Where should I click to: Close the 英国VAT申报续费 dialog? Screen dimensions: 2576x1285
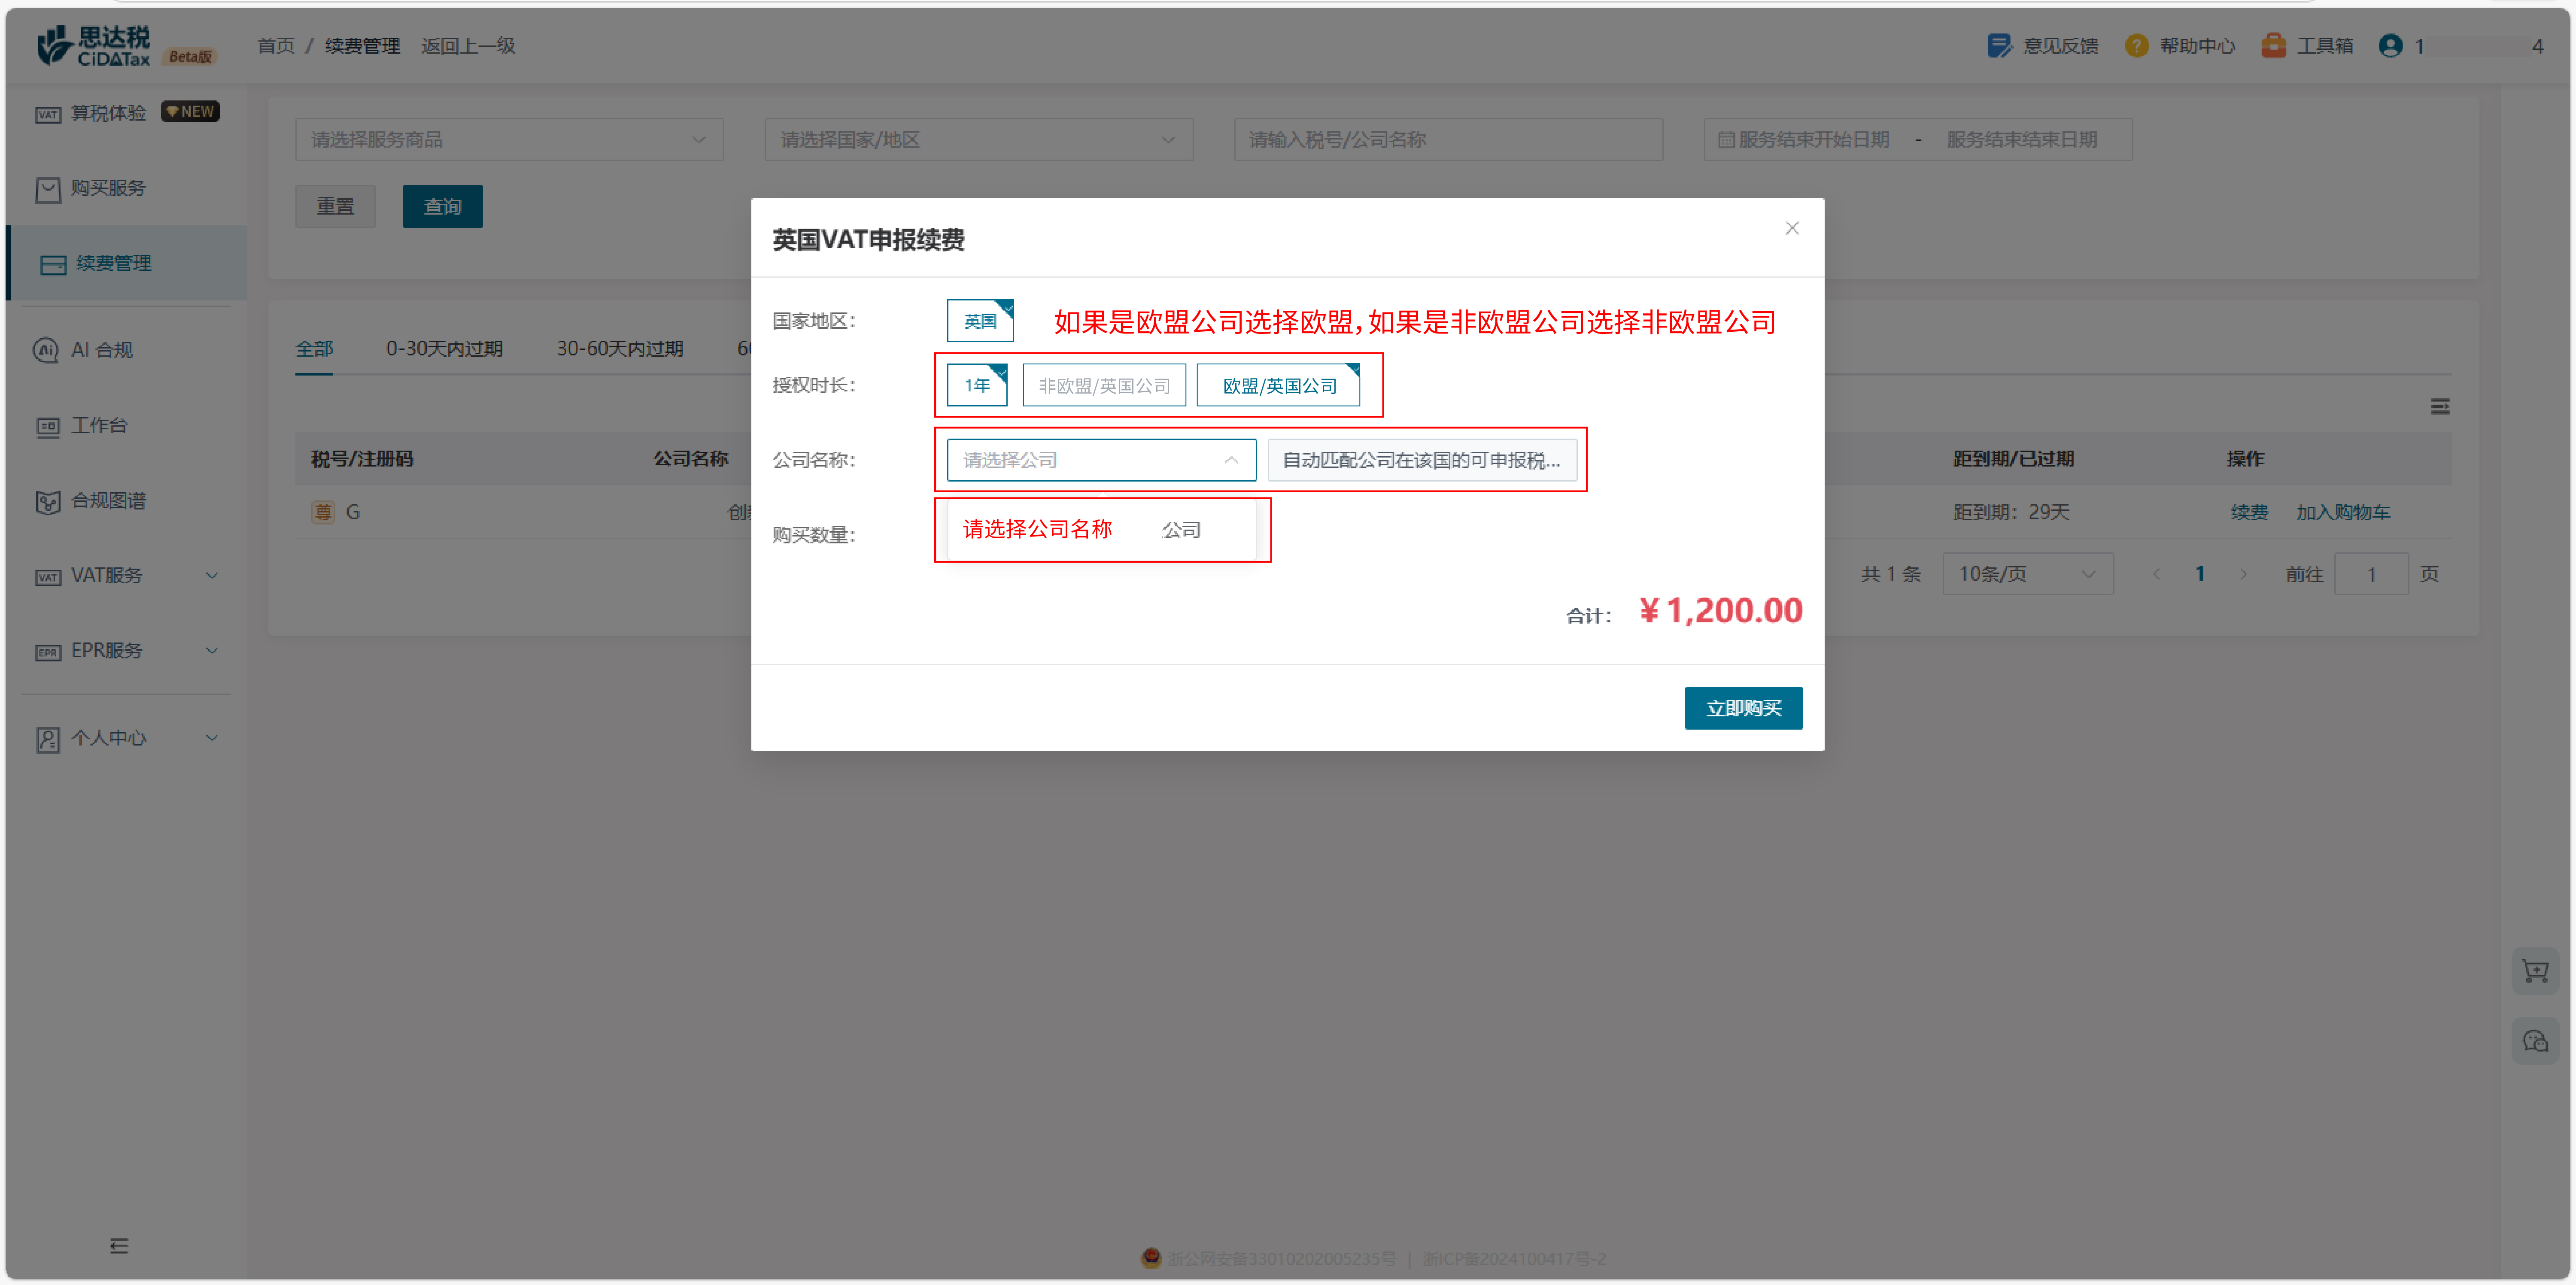[x=1791, y=228]
